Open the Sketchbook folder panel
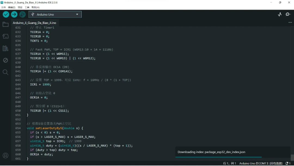Image resolution: width=294 pixels, height=166 pixels. point(5,25)
